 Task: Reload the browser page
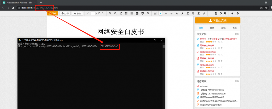13,8
